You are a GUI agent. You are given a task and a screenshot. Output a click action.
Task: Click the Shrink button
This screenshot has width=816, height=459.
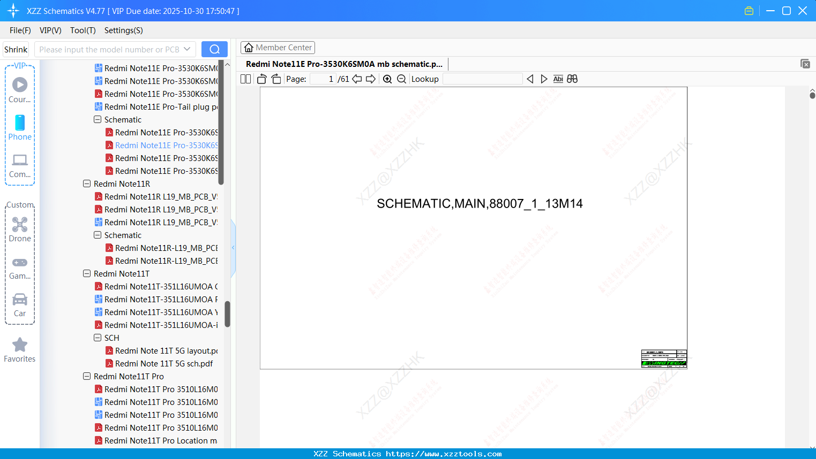16,49
